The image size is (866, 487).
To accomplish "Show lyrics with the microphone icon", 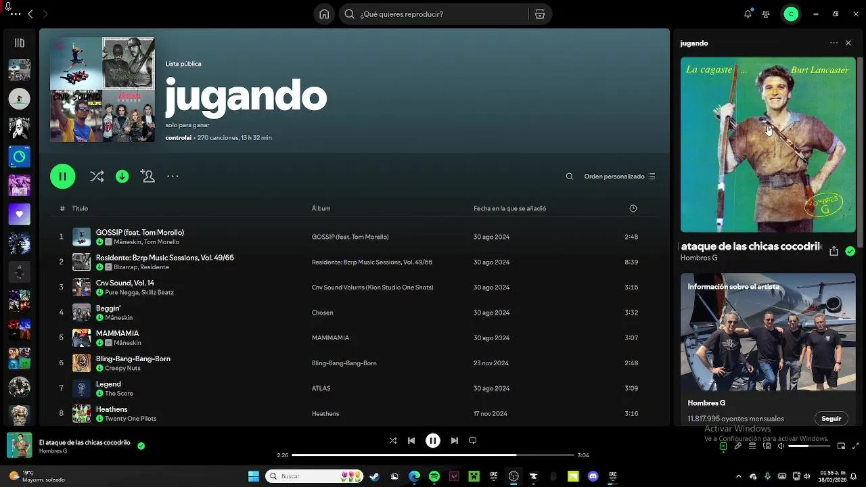I will tap(737, 446).
